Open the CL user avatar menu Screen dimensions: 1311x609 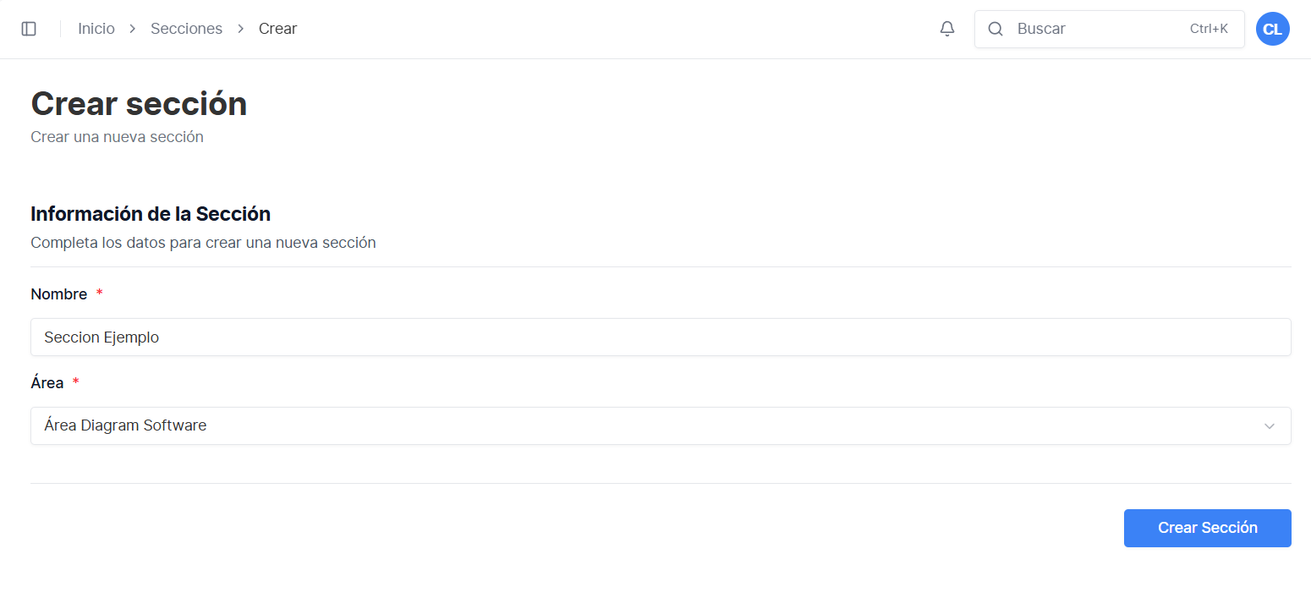click(1272, 29)
